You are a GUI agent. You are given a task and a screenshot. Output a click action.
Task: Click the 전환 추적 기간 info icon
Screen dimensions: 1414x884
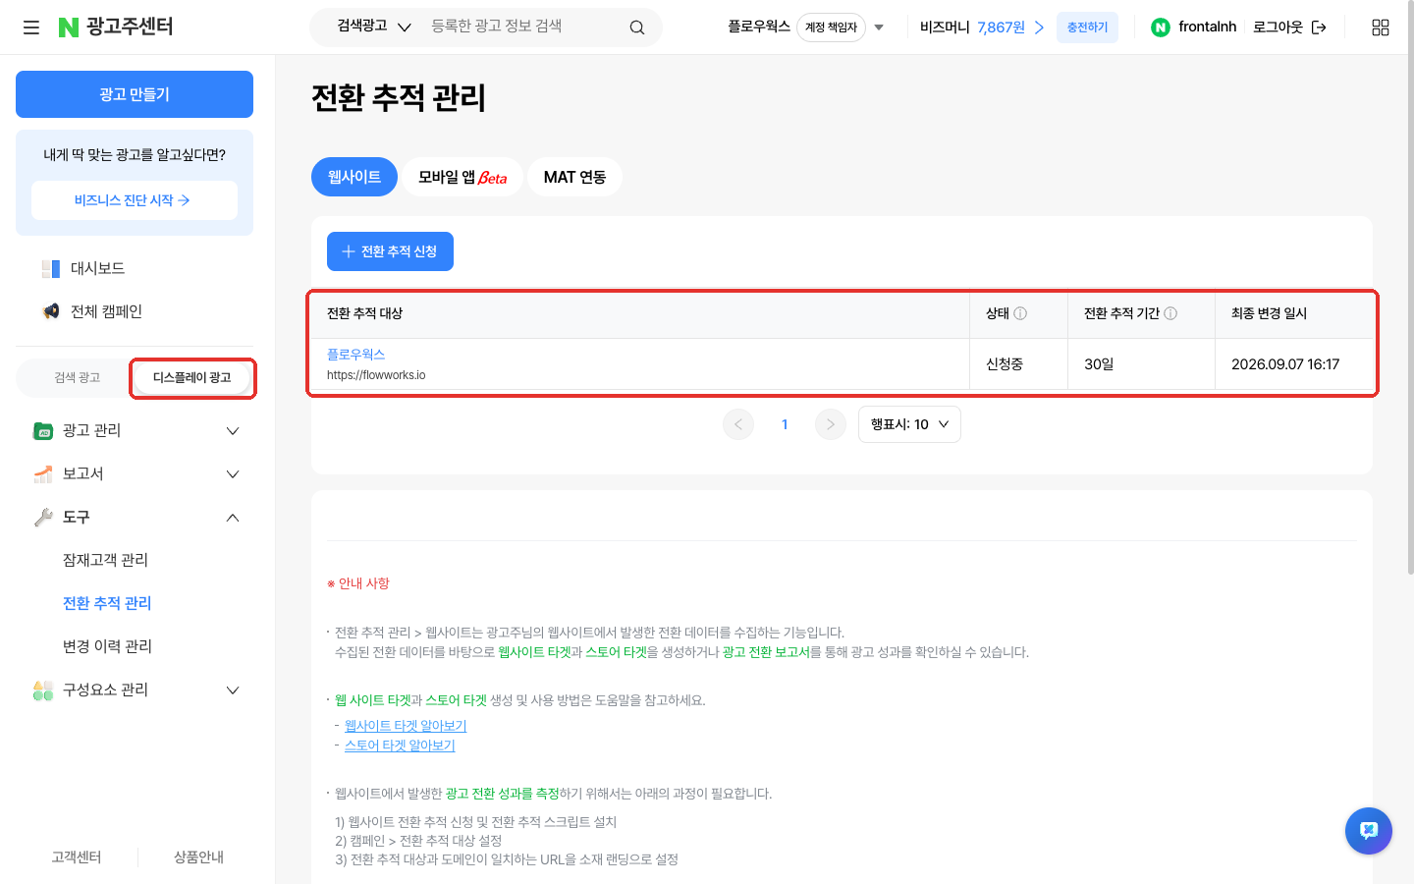pos(1170,313)
